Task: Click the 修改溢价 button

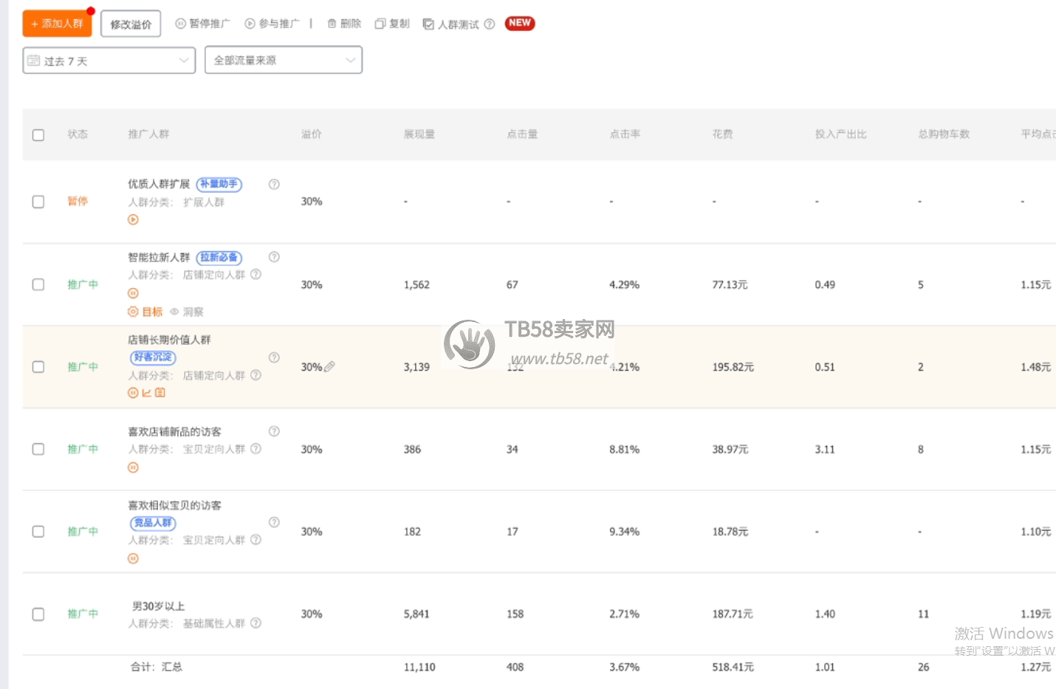Action: (x=131, y=24)
